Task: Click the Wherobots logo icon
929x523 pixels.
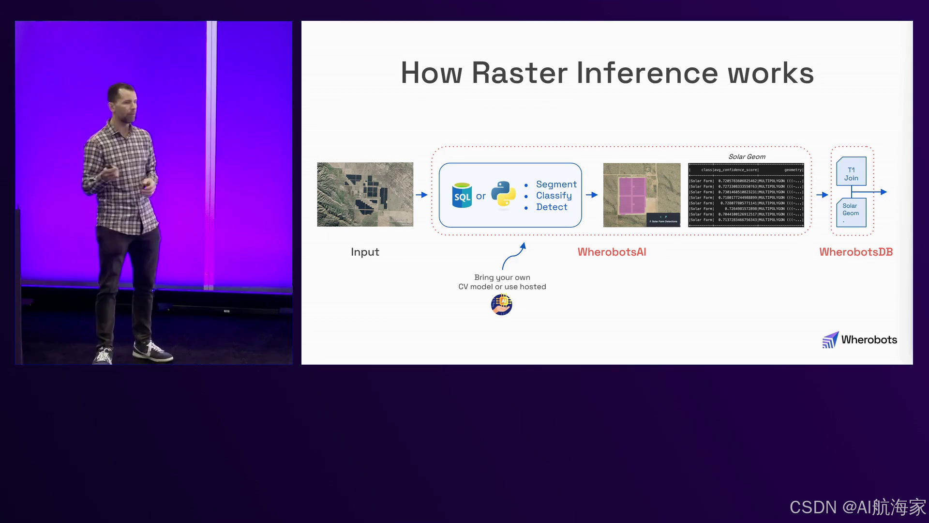Action: [x=830, y=340]
